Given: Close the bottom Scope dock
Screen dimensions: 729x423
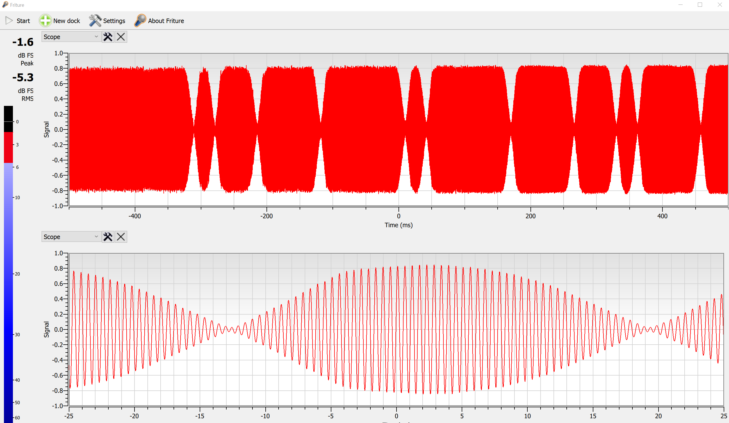Looking at the screenshot, I should pyautogui.click(x=121, y=237).
